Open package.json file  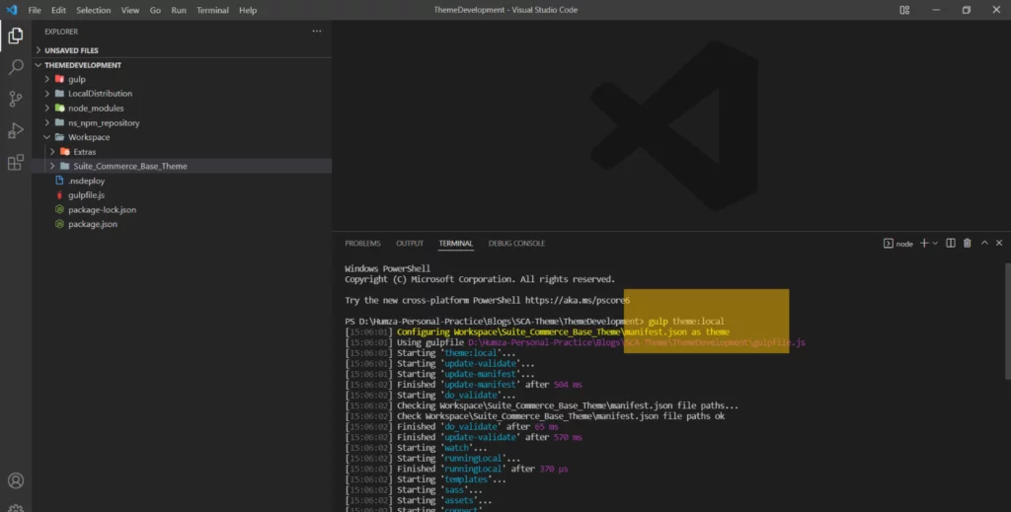click(x=182, y=224)
